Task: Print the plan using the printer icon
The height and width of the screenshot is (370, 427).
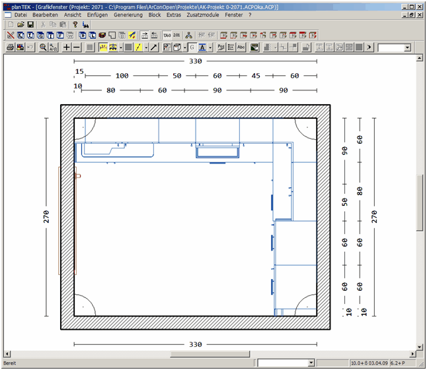Action: [x=9, y=47]
